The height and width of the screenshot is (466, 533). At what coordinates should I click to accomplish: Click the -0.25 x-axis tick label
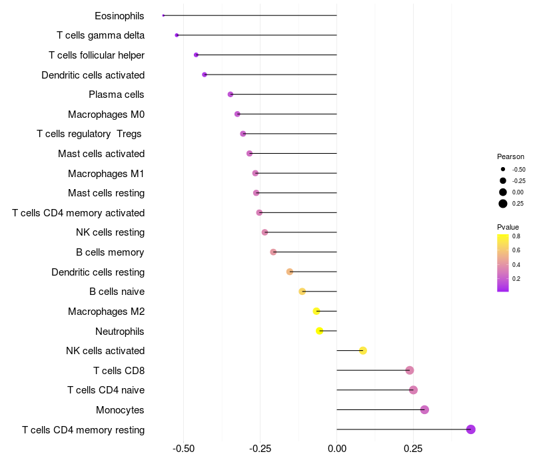tap(261, 449)
